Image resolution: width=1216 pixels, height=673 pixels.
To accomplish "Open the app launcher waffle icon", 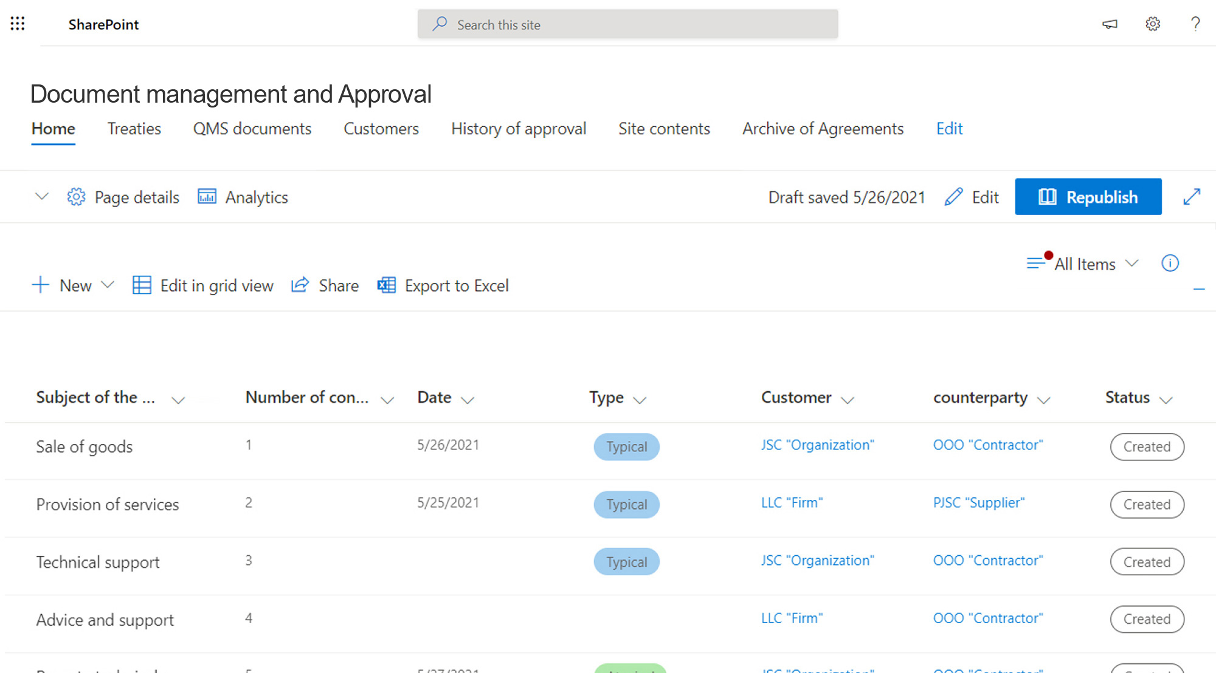I will 18,24.
